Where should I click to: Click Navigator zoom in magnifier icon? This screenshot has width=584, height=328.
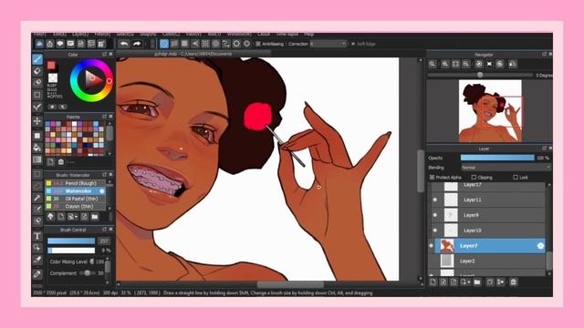[x=445, y=64]
